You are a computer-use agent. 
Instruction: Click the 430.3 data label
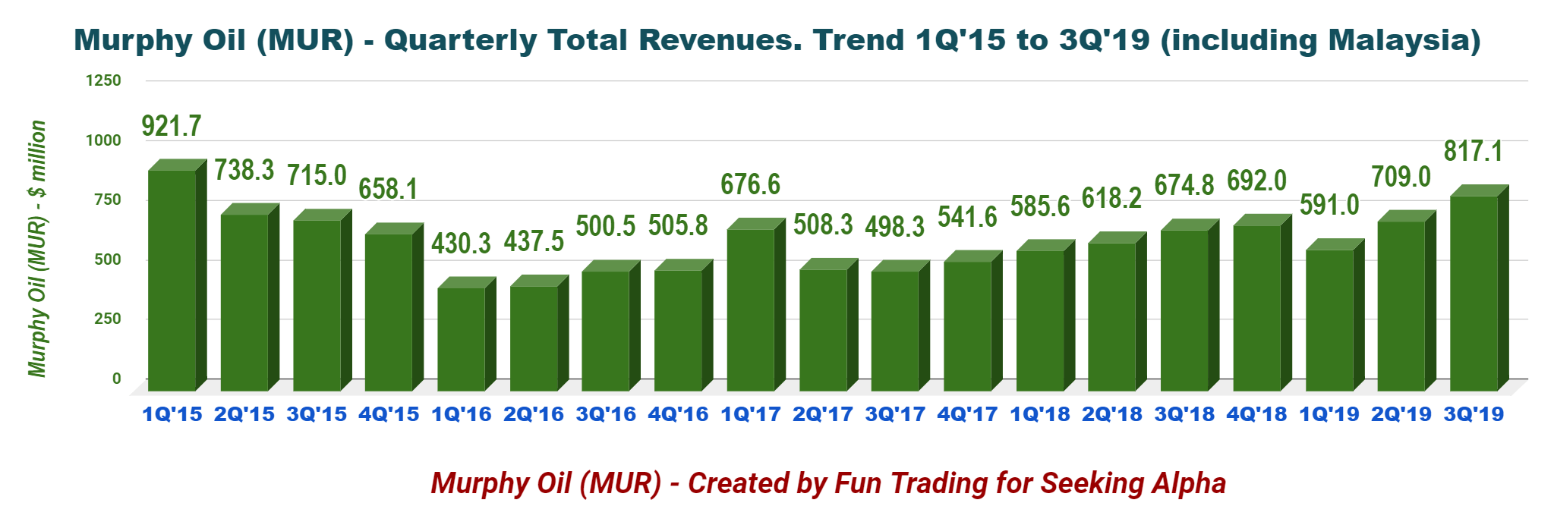(x=461, y=243)
